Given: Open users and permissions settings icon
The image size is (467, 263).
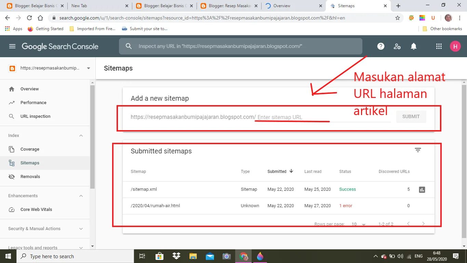Looking at the screenshot, I should 397,46.
